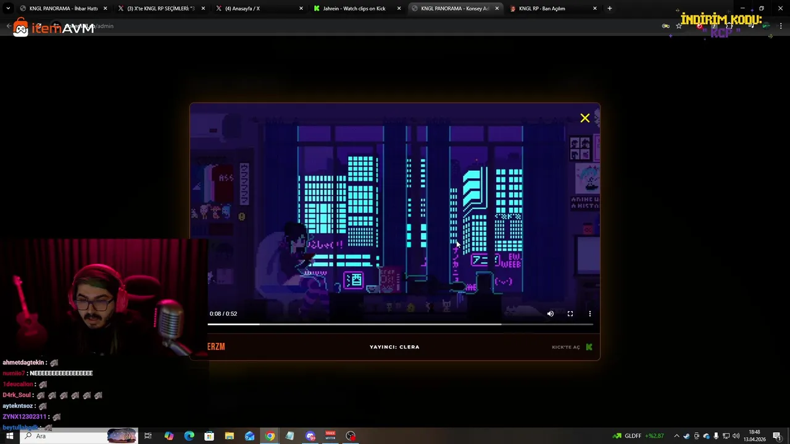Open Task View from the taskbar
The image size is (790, 444).
click(x=148, y=436)
